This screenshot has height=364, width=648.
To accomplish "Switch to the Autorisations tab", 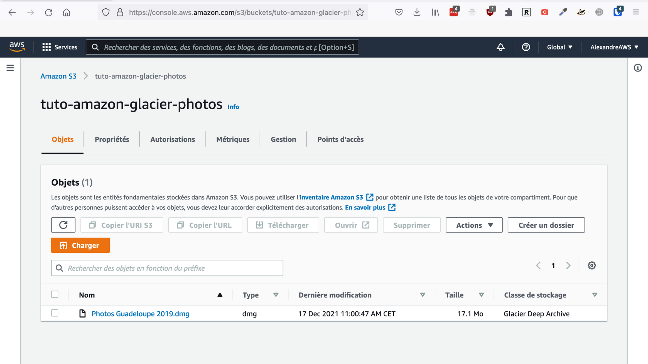I will click(x=172, y=140).
